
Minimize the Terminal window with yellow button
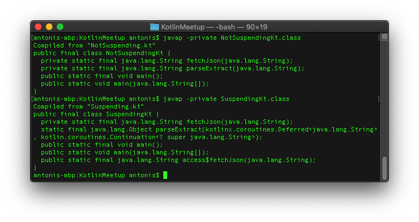point(49,27)
